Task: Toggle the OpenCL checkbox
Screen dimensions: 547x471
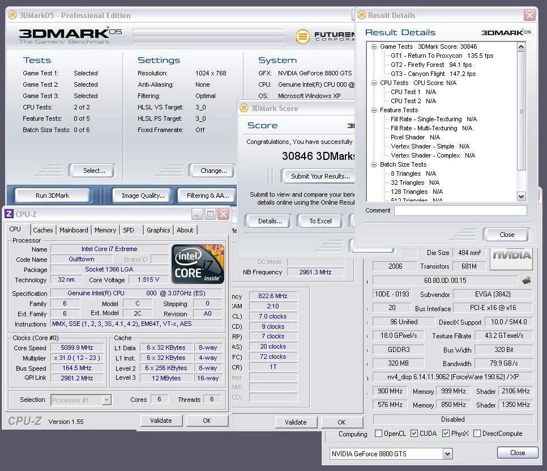Action: (378, 433)
